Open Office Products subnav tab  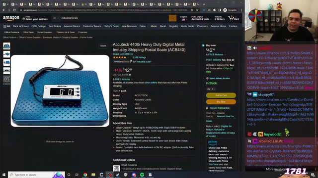pyautogui.click(x=12, y=32)
